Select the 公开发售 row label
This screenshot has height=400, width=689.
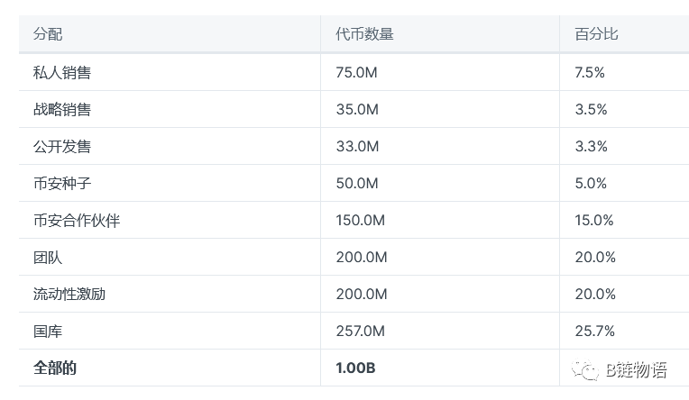tap(62, 146)
